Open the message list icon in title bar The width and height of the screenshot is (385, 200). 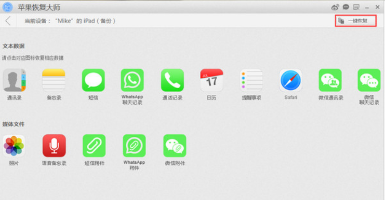click(x=356, y=7)
